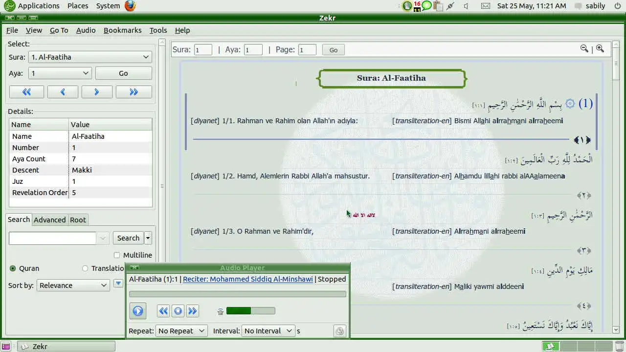Screen dimensions: 626x352
Task: Open the Repeat dropdown
Action: point(181,331)
